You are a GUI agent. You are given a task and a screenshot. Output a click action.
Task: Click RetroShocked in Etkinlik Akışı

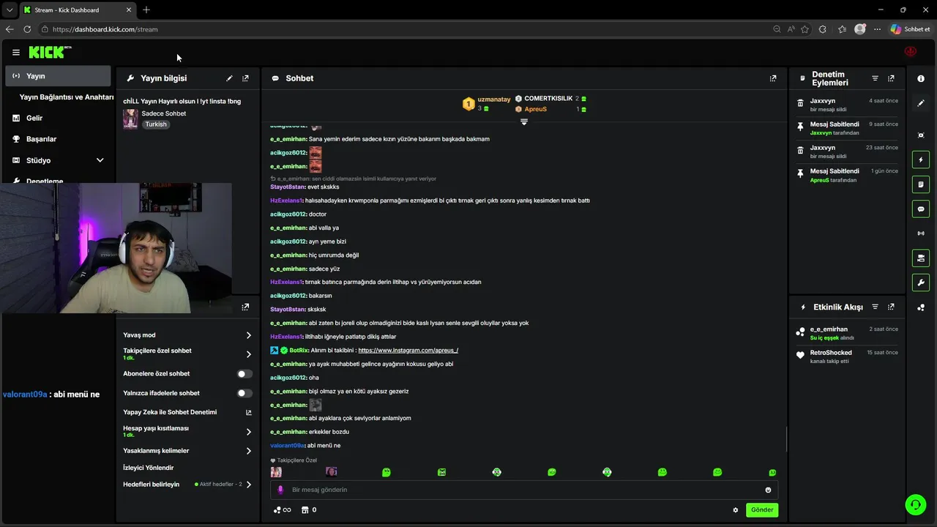(x=831, y=353)
